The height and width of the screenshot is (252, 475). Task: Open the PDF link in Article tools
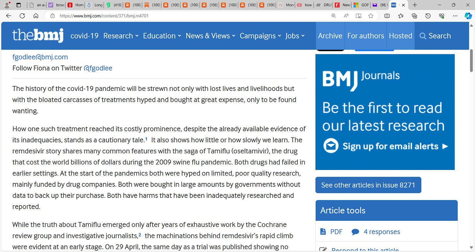click(x=336, y=232)
